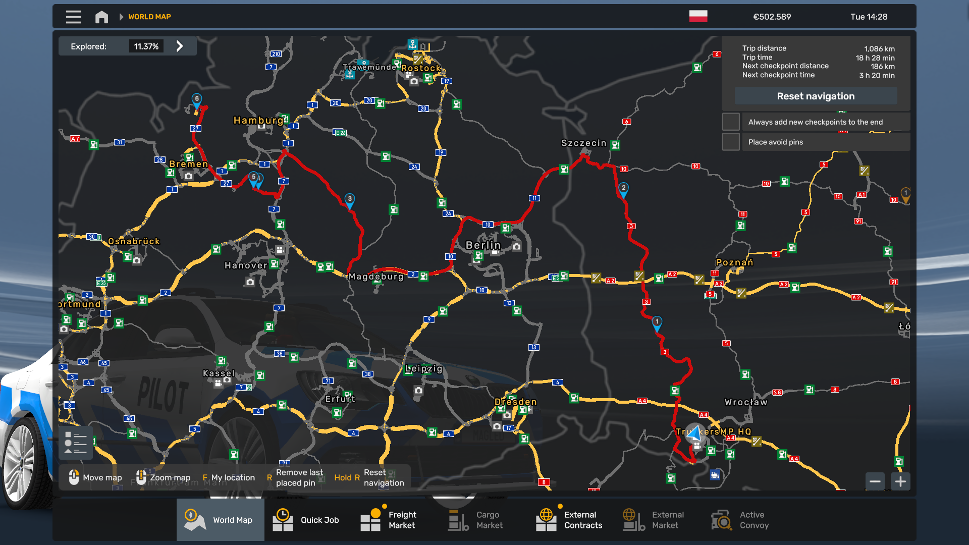Click the €502,589 money balance
The image size is (969, 545).
[772, 17]
